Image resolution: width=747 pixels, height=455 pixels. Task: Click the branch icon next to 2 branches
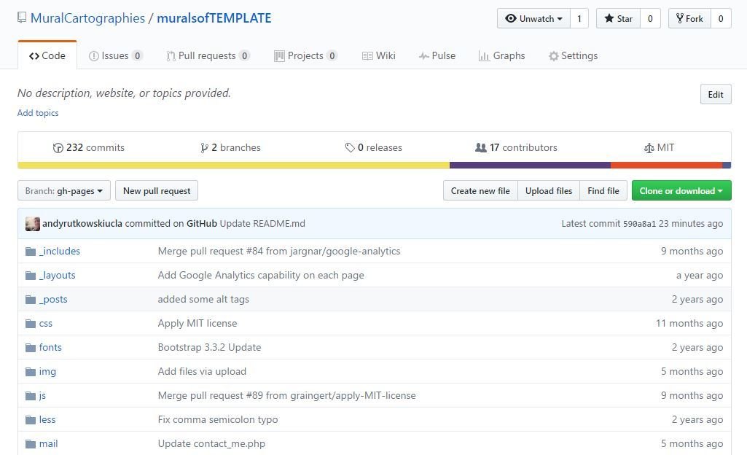point(204,148)
